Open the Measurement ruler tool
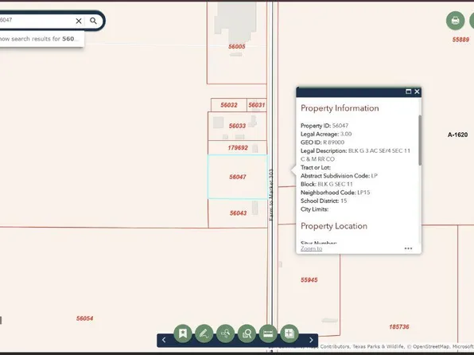474x355 pixels. click(x=268, y=334)
